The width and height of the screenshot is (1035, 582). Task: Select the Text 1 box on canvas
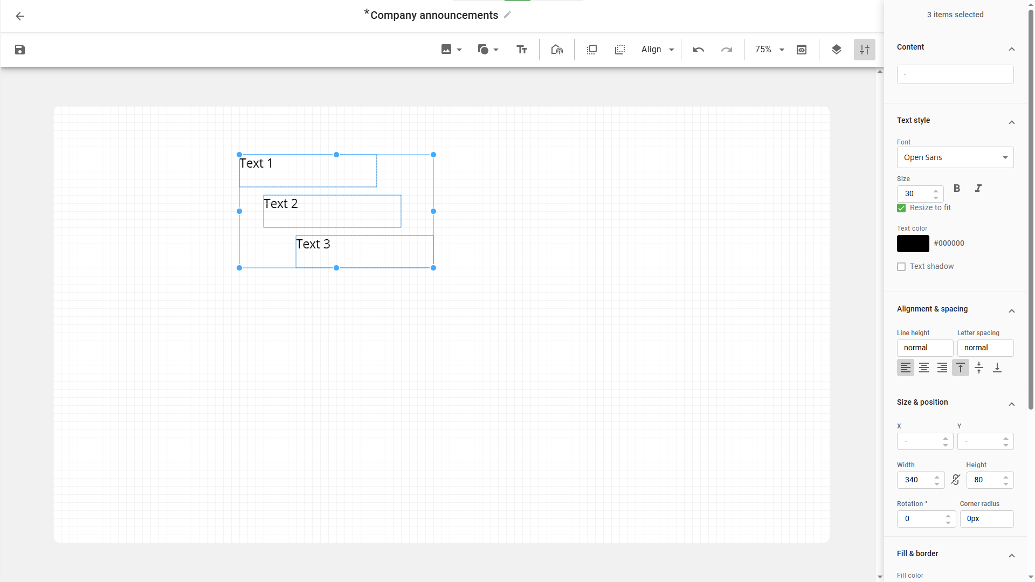point(308,171)
